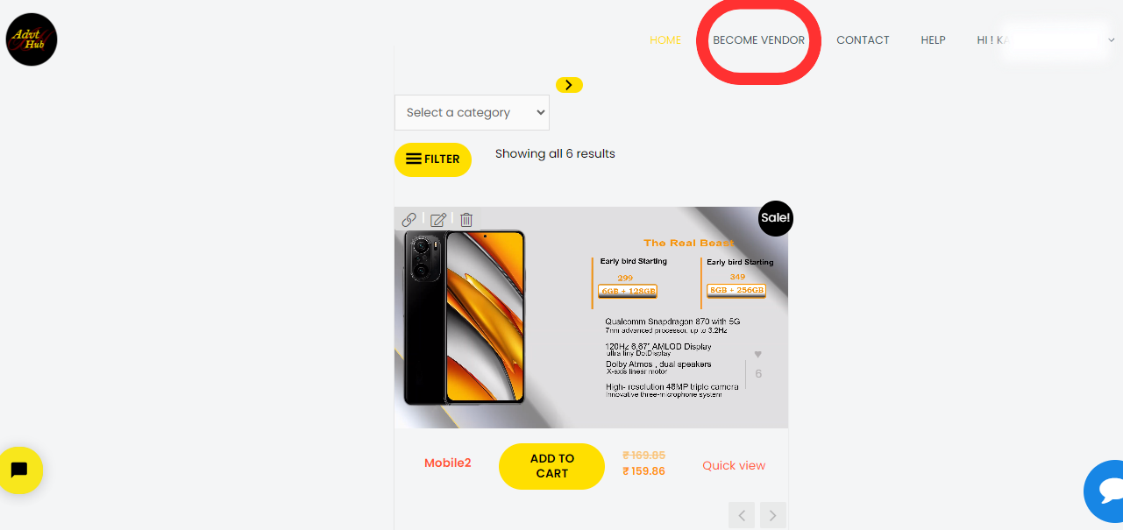1123x530 pixels.
Task: Open Quick view for Mobile2
Action: tap(734, 465)
